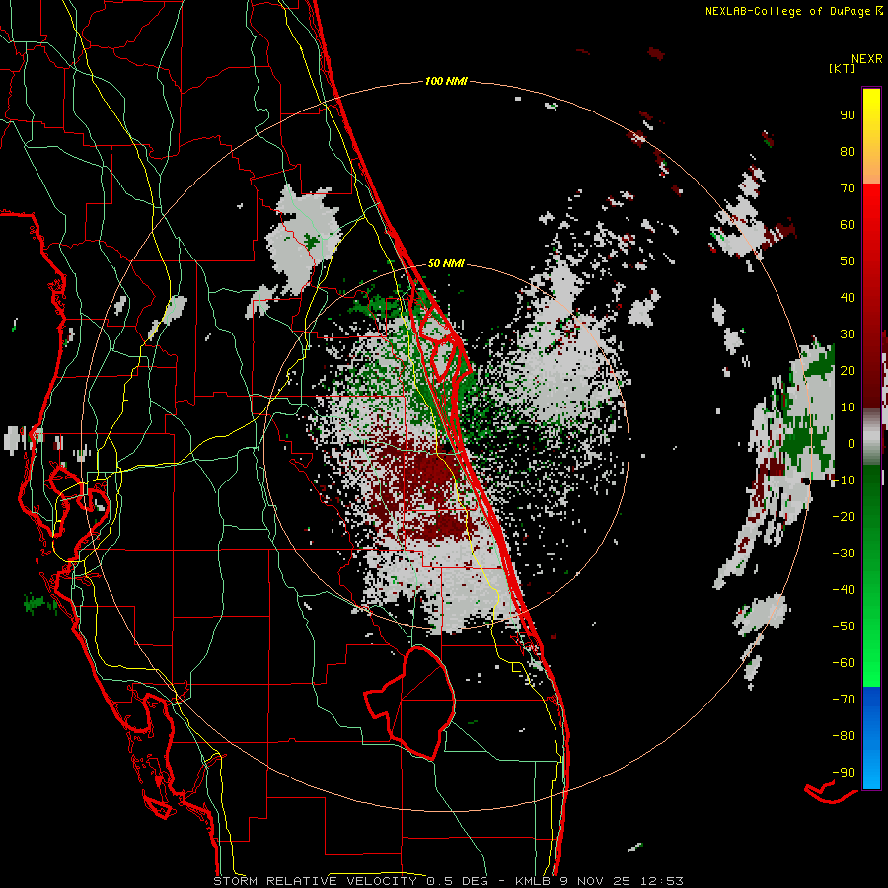This screenshot has height=888, width=888.
Task: Click the [KT] units label
Action: click(x=843, y=68)
